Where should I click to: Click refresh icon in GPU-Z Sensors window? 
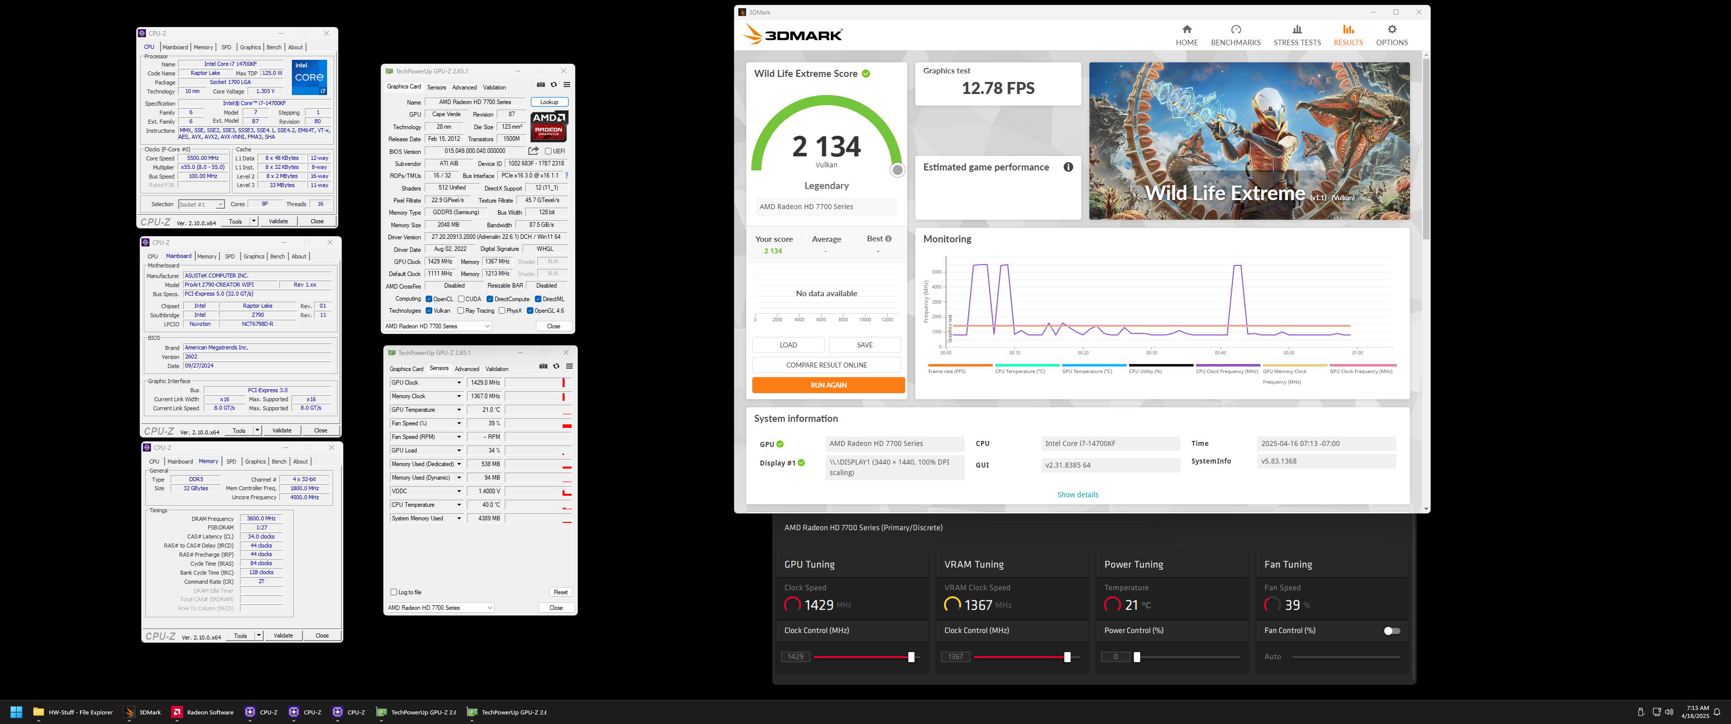pyautogui.click(x=556, y=366)
